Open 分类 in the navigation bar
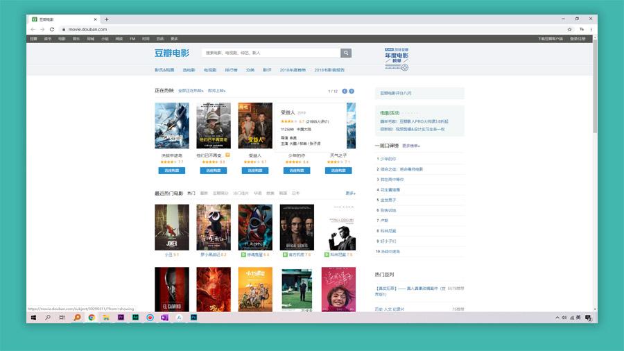 point(250,70)
